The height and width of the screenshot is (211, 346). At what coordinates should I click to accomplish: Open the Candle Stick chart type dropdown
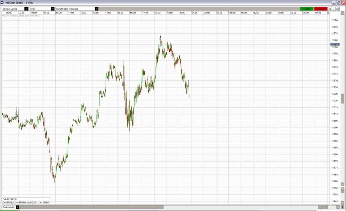click(97, 9)
